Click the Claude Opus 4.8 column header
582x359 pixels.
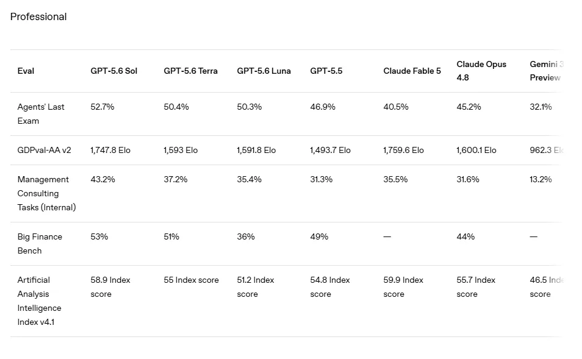(481, 71)
